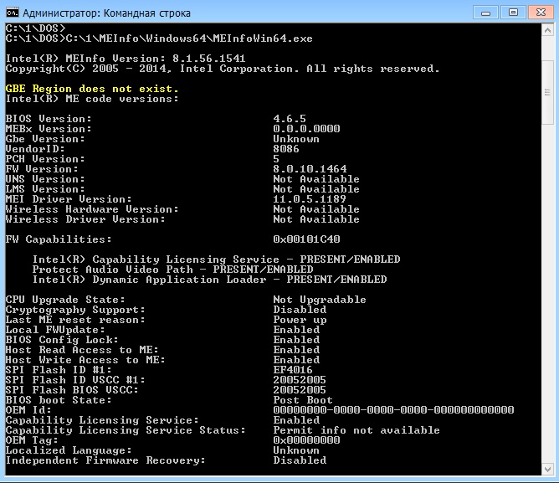Click the MEBx Version value '0.0.0.0000'
The image size is (559, 483).
[306, 128]
